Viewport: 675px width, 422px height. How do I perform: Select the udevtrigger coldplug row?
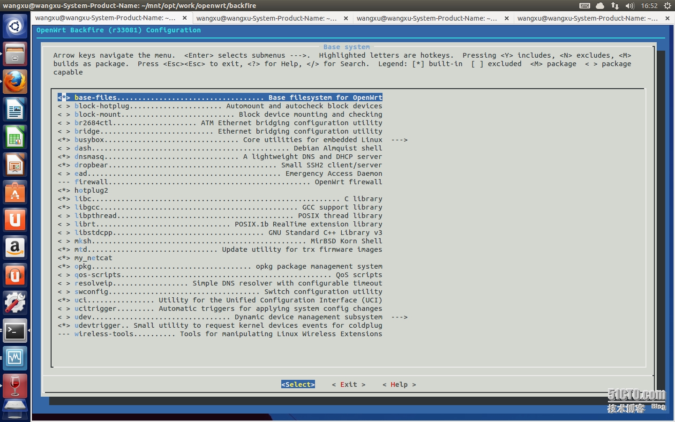220,325
